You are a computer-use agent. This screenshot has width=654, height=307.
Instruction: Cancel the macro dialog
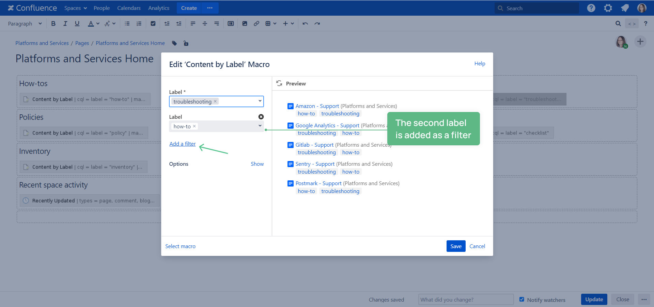(x=477, y=246)
